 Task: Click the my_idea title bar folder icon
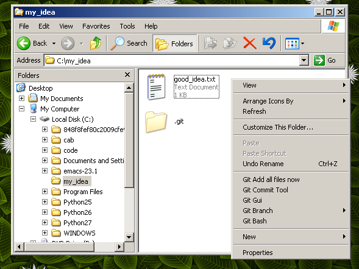(x=19, y=12)
